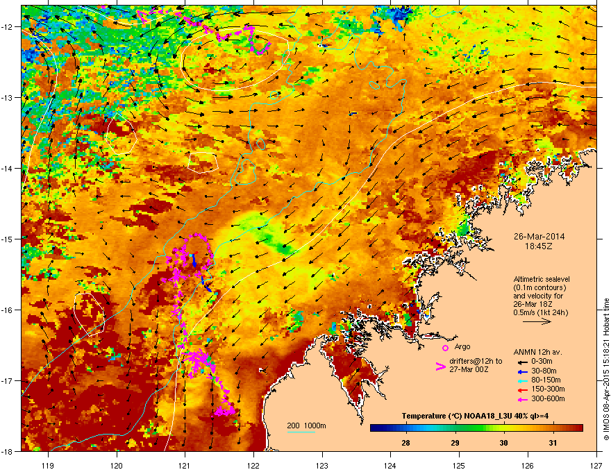Click the '150-300m' depth label
Viewport: 611px width, 472px height.
[548, 389]
